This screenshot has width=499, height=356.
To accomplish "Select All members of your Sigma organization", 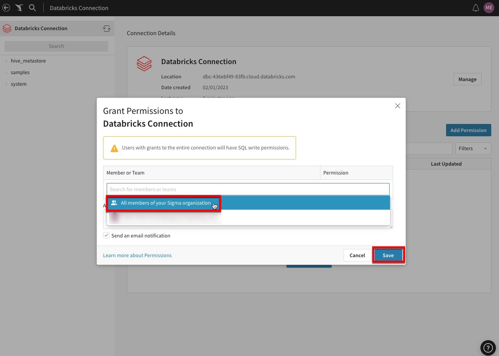I will point(248,203).
